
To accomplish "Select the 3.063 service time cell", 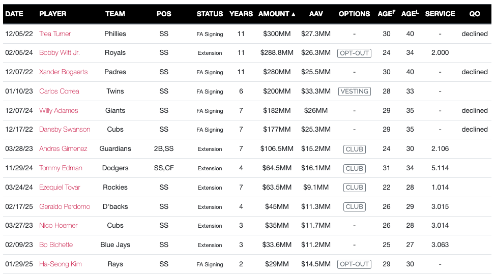I will tap(440, 245).
